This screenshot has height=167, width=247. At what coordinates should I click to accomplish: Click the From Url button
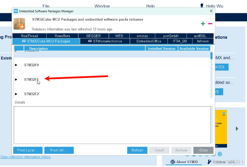coord(59,150)
